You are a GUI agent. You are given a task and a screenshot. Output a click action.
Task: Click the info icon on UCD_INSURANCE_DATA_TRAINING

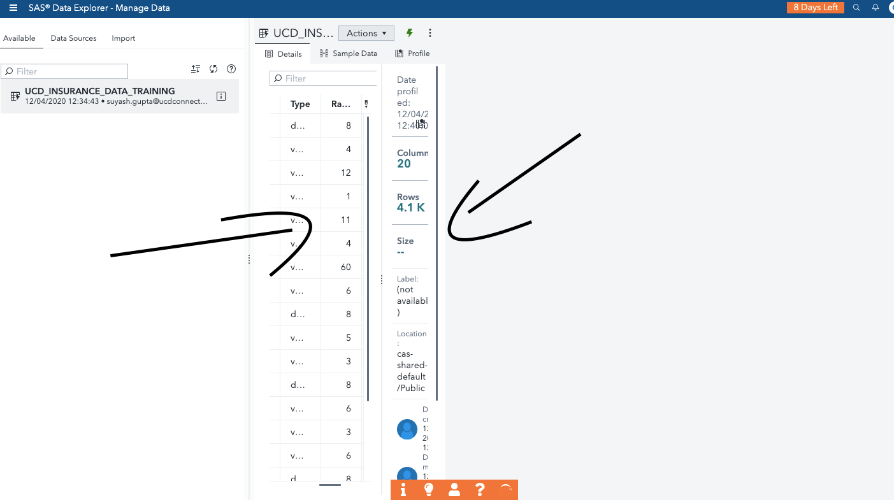tap(220, 96)
